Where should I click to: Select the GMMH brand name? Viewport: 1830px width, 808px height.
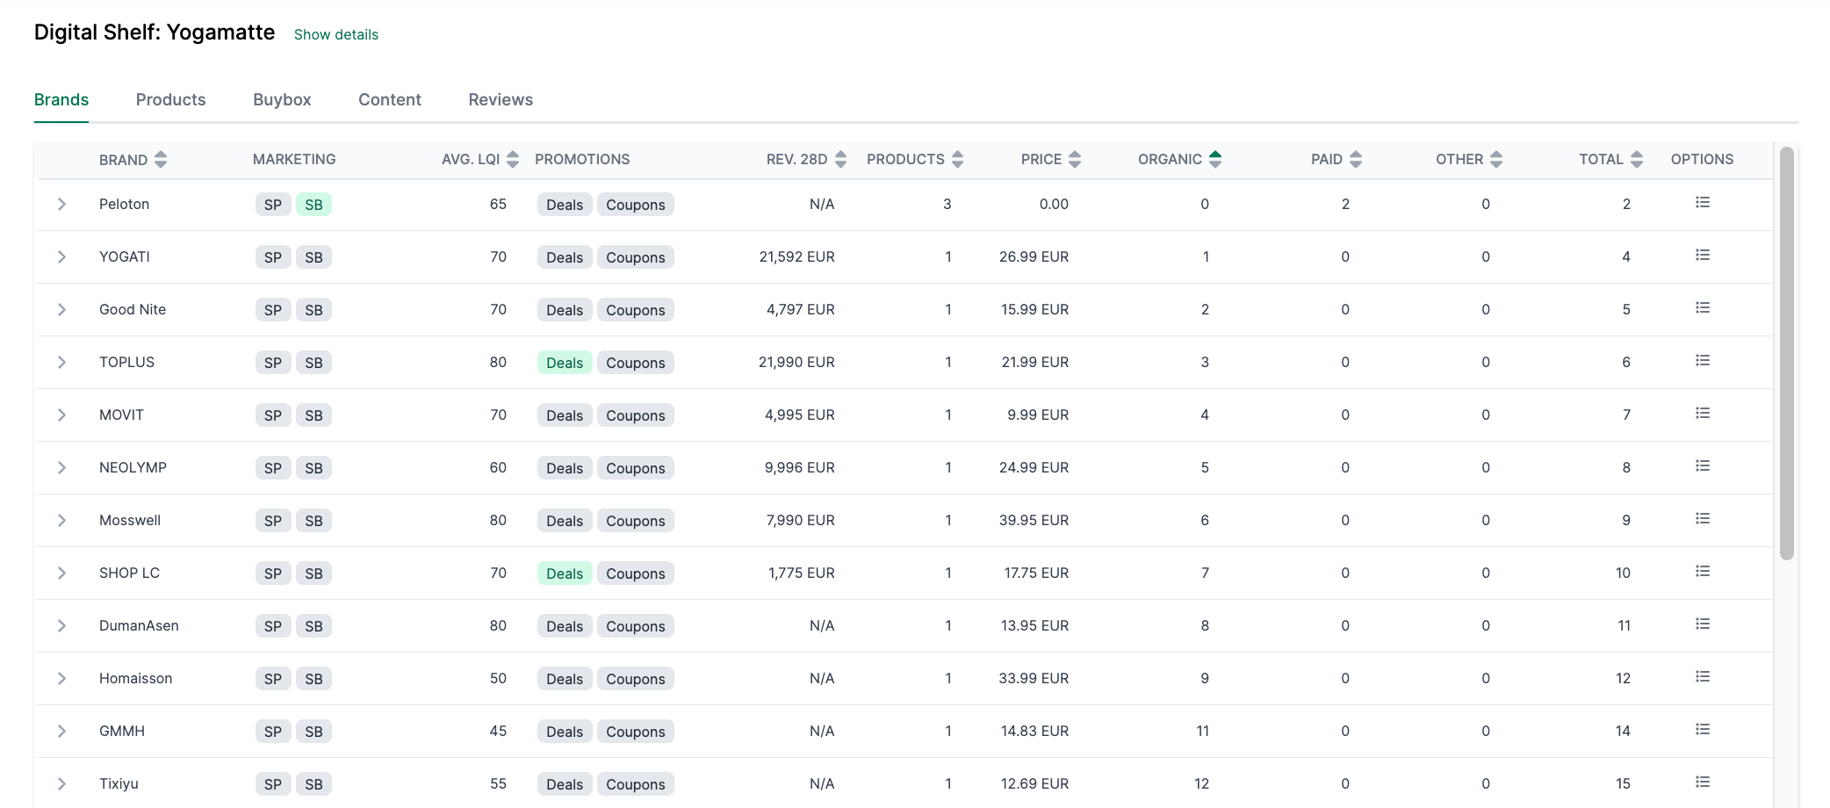tap(122, 731)
